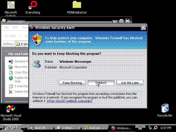Click the Unblock button
The height and width of the screenshot is (132, 176).
pyautogui.click(x=101, y=83)
